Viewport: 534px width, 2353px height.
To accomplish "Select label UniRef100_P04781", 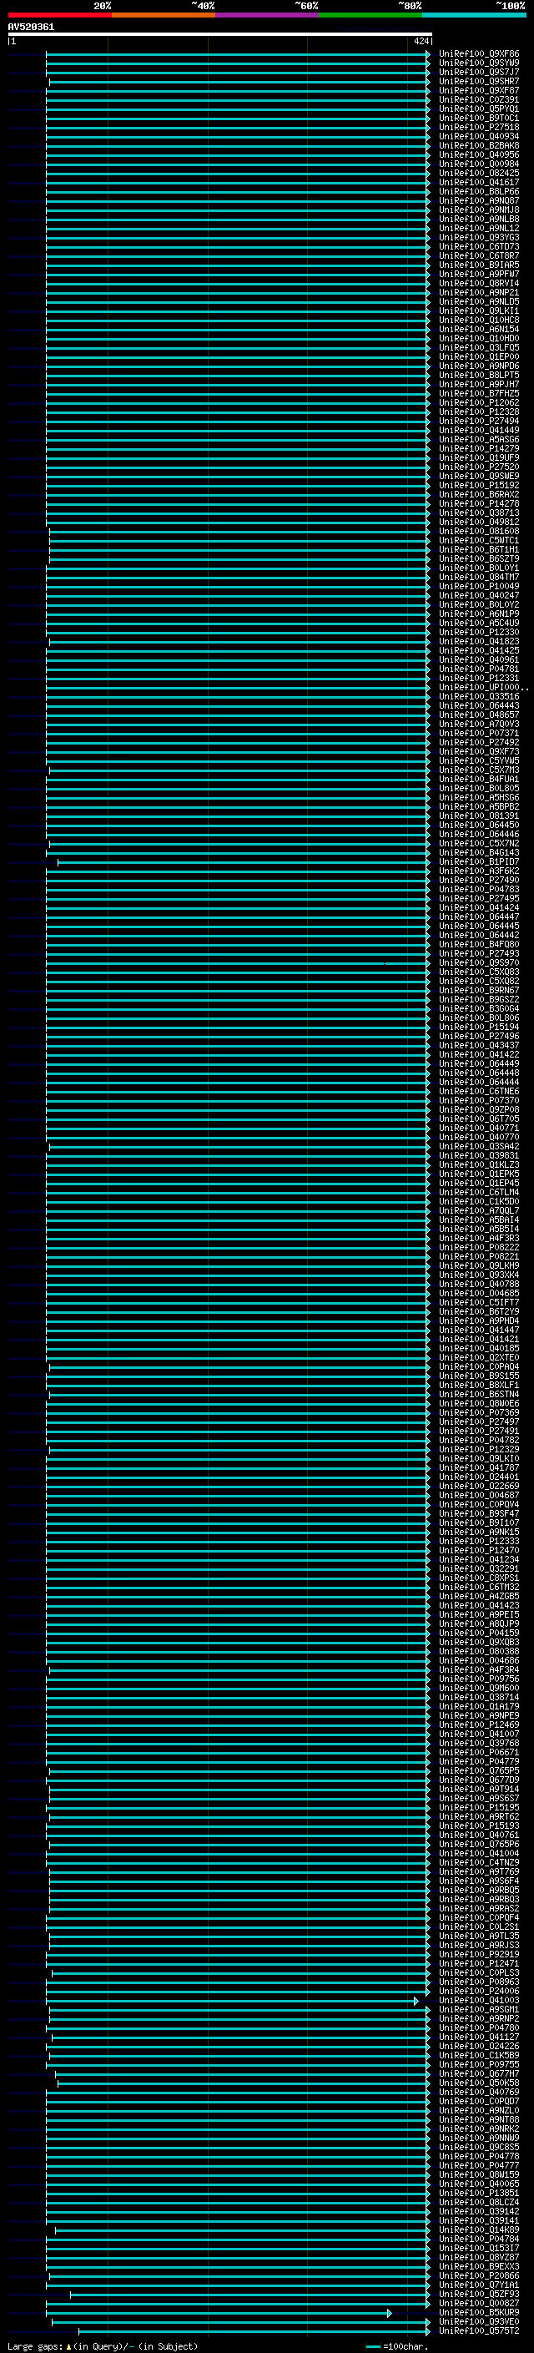I will (x=479, y=669).
